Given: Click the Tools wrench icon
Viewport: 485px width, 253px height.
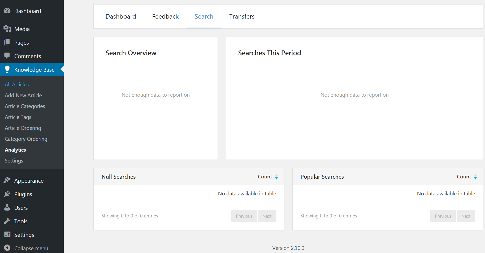Looking at the screenshot, I should (7, 221).
